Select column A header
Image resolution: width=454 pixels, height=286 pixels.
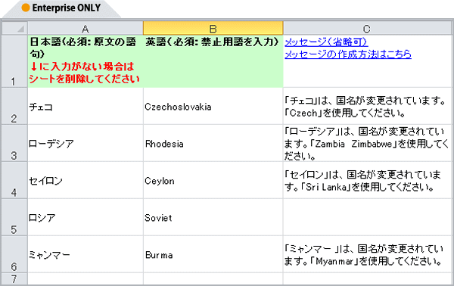coord(86,28)
